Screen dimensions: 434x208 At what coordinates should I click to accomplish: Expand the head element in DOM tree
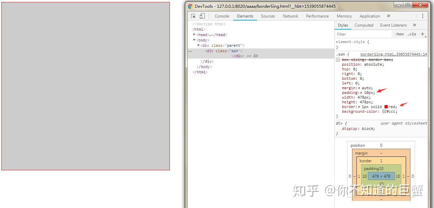pyautogui.click(x=195, y=34)
